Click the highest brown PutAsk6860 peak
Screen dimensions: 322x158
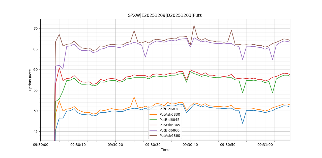[194, 25]
